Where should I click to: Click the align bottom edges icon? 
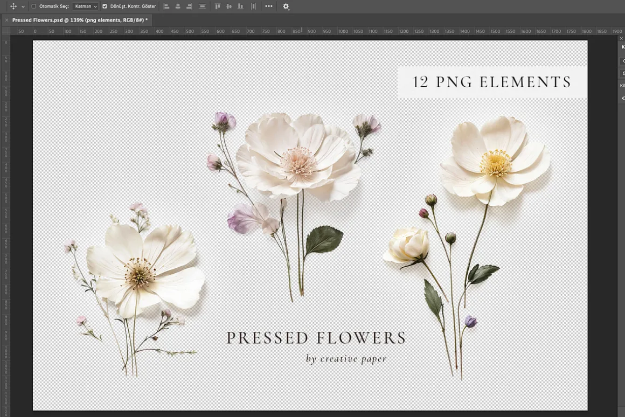coord(240,6)
